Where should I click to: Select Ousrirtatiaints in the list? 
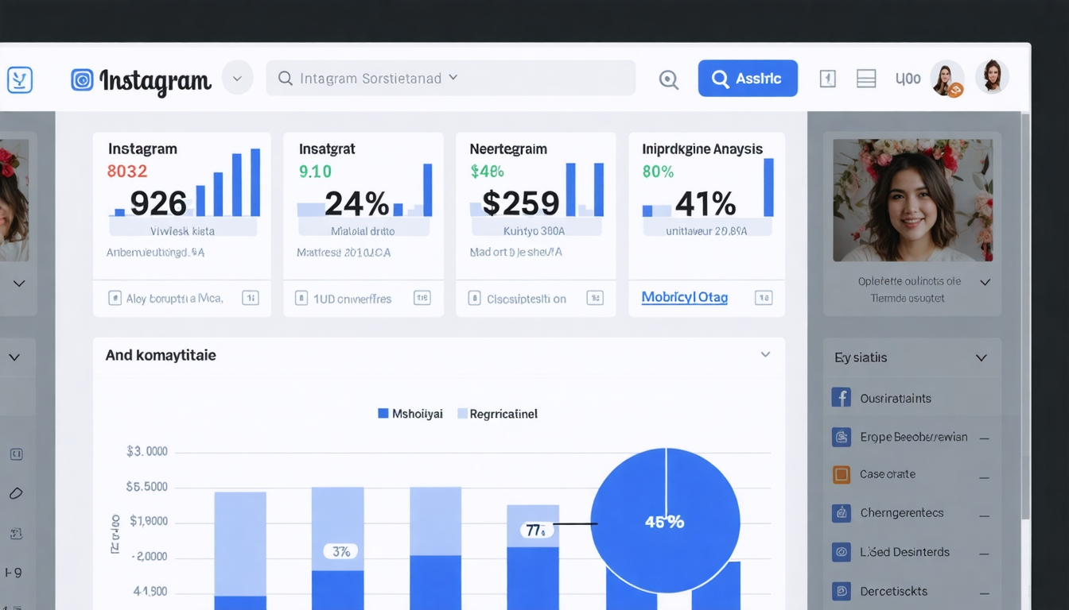pos(896,398)
